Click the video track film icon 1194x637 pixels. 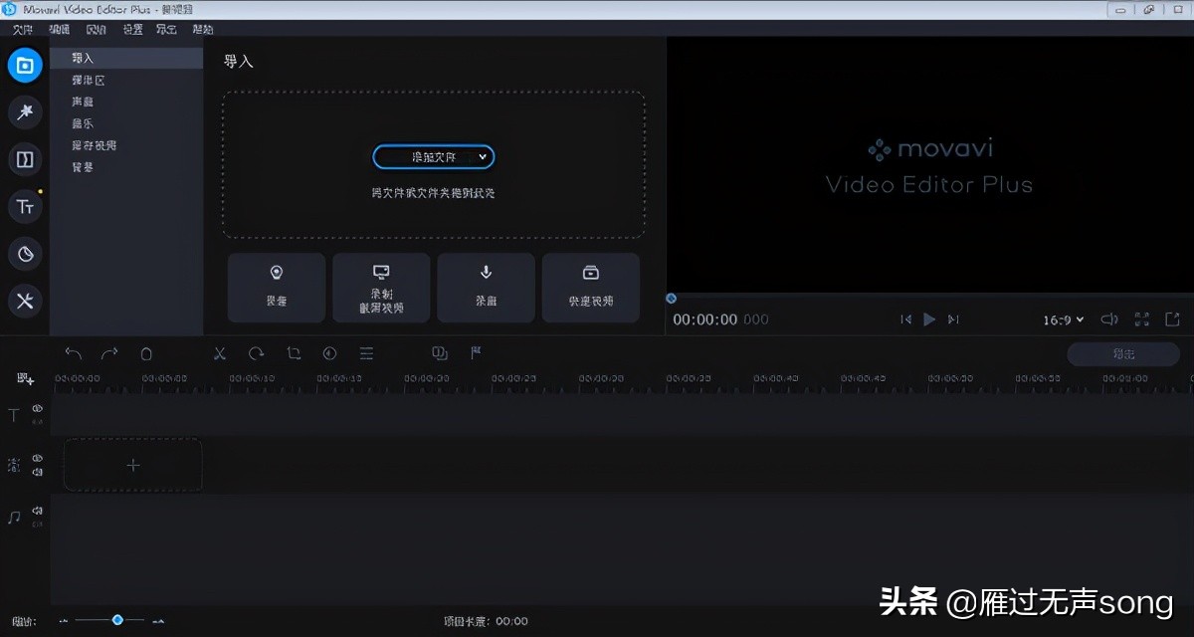point(14,465)
